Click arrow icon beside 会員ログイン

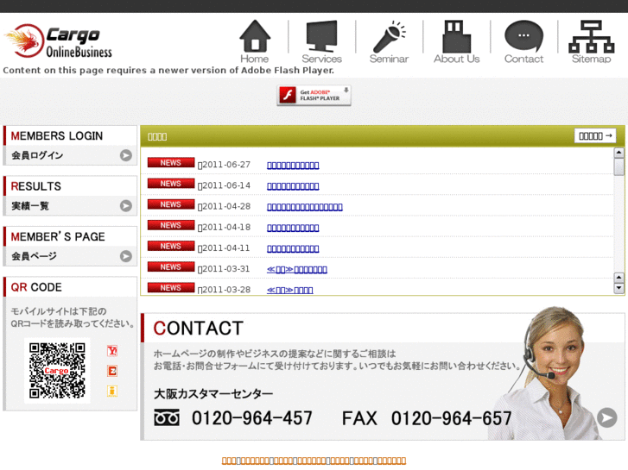[x=126, y=155]
